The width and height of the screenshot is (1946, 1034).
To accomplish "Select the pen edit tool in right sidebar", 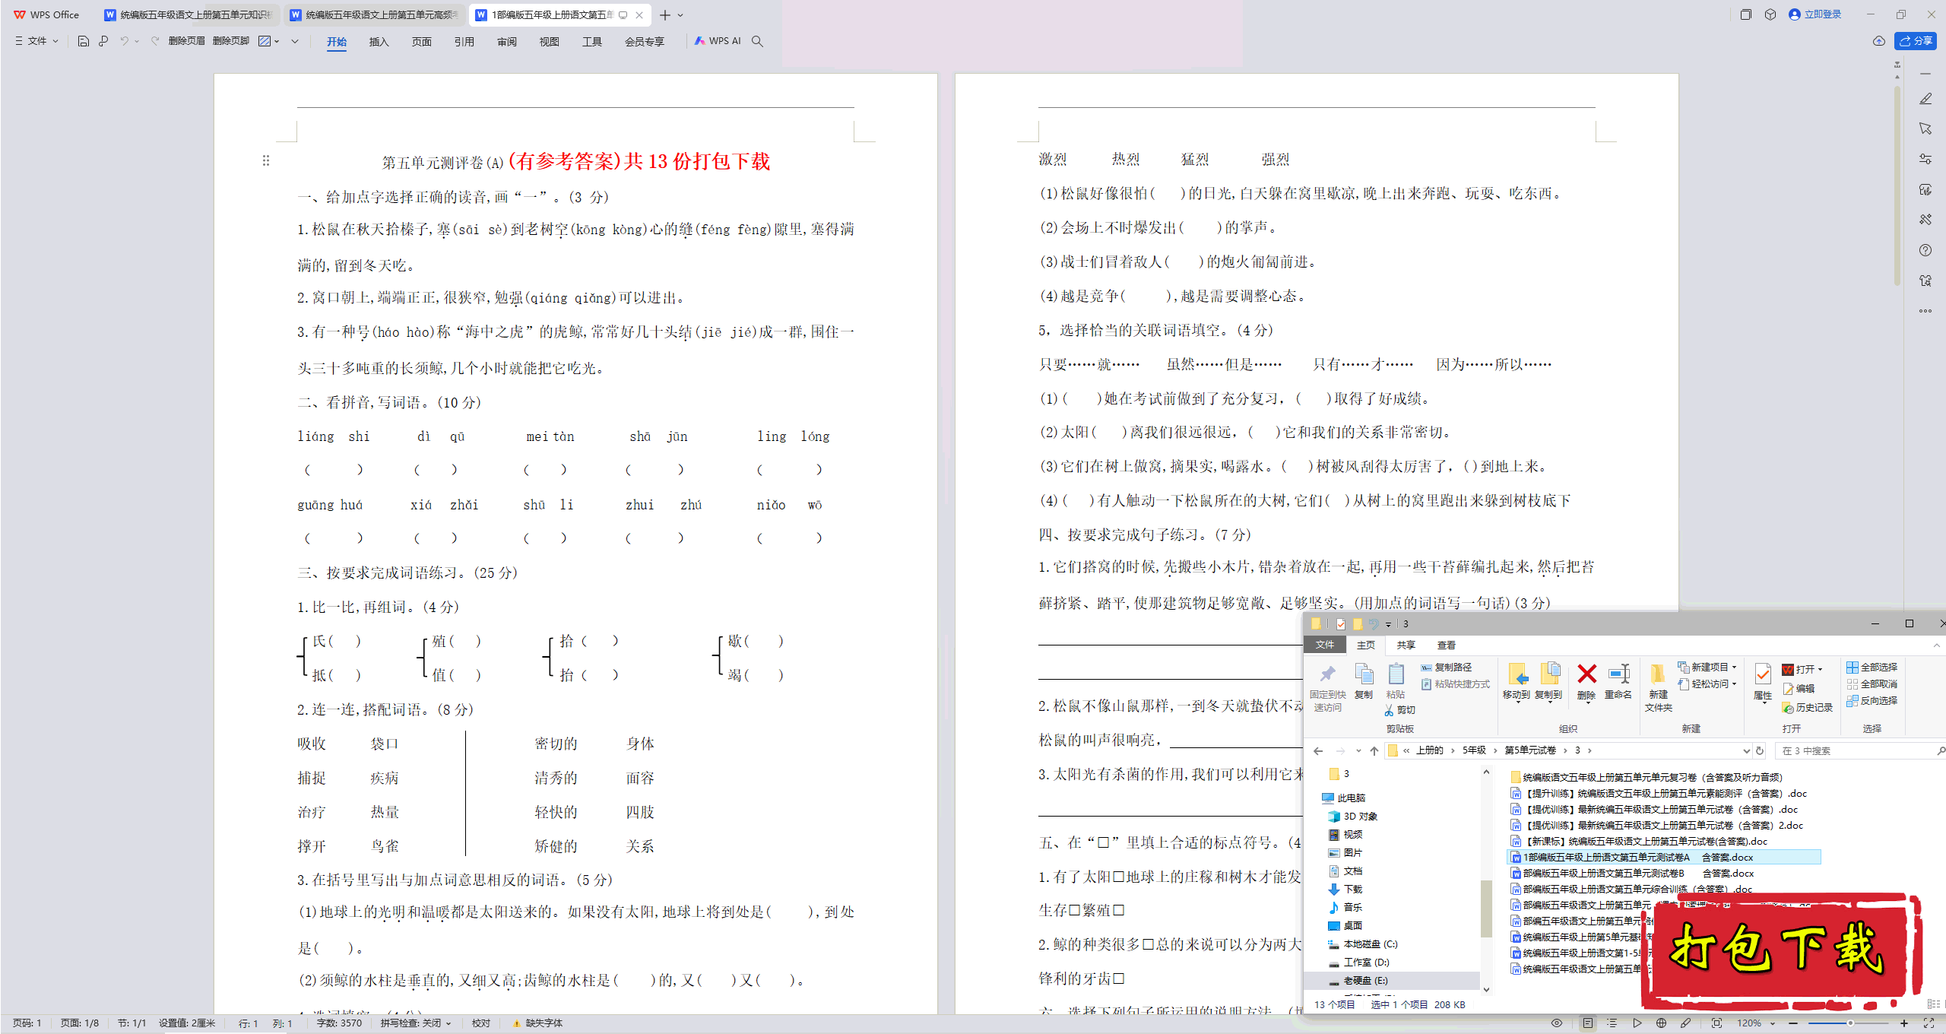I will [1925, 99].
